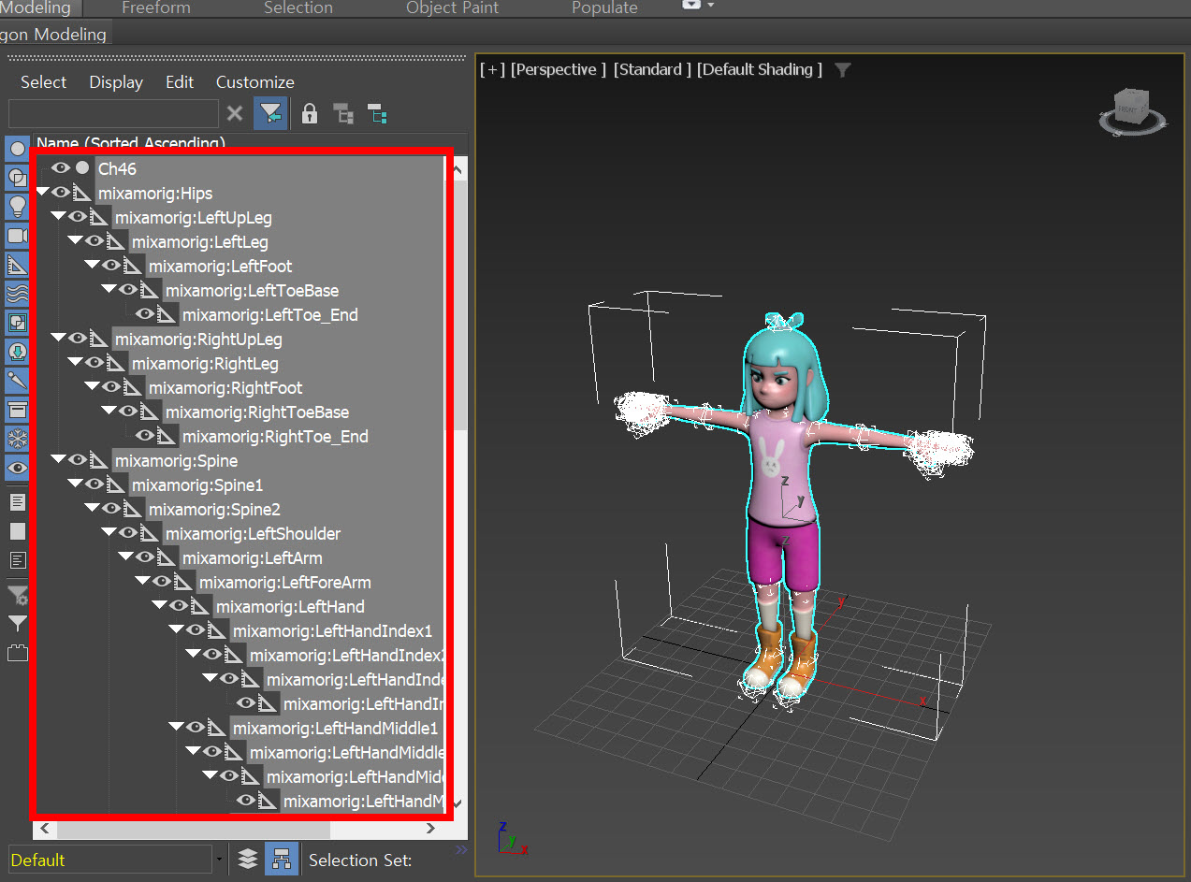The width and height of the screenshot is (1191, 882).
Task: Open funnel-with-gear filter settings icon
Action: [17, 595]
